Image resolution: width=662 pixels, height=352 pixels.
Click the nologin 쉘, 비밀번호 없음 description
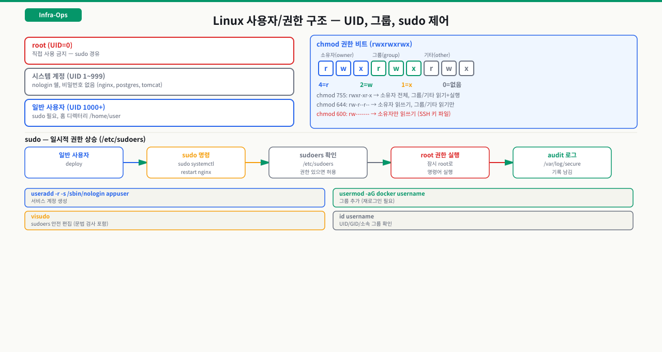(97, 85)
